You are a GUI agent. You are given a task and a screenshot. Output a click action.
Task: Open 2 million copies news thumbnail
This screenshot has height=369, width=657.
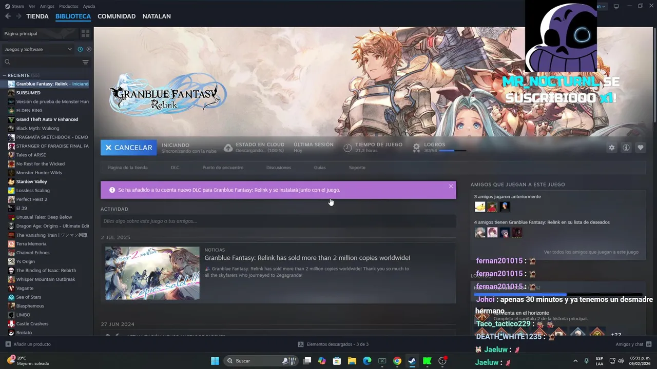click(152, 273)
